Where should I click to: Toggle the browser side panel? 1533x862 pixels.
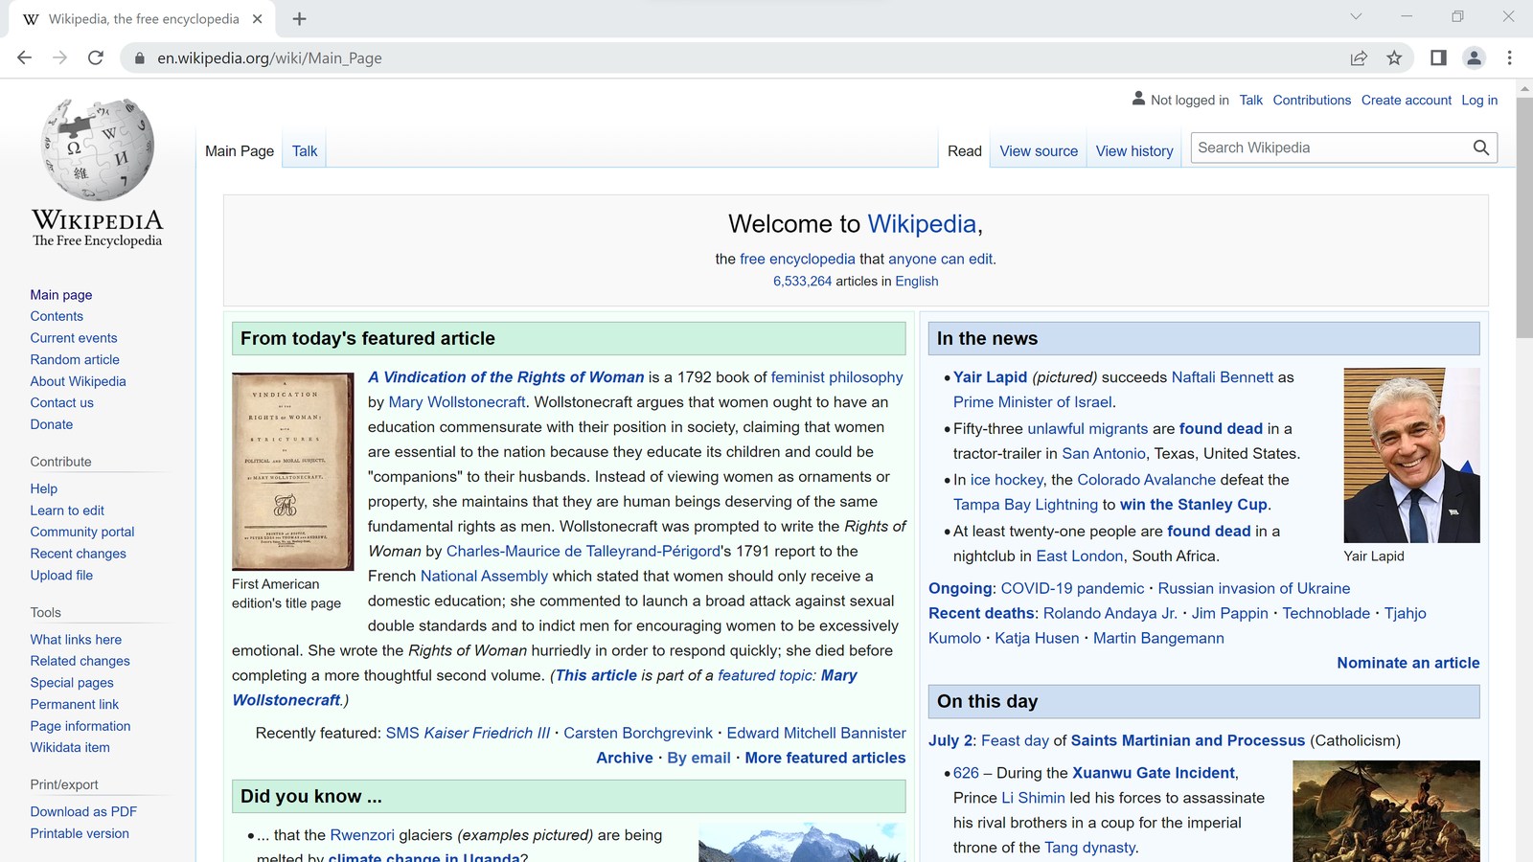click(x=1438, y=58)
